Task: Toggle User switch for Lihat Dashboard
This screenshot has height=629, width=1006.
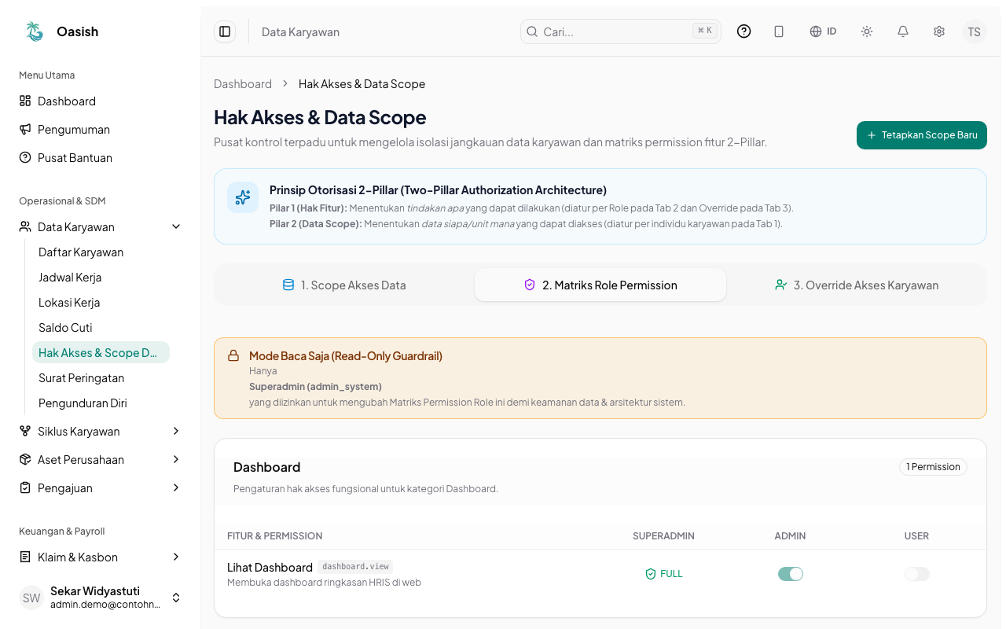Action: (x=917, y=574)
